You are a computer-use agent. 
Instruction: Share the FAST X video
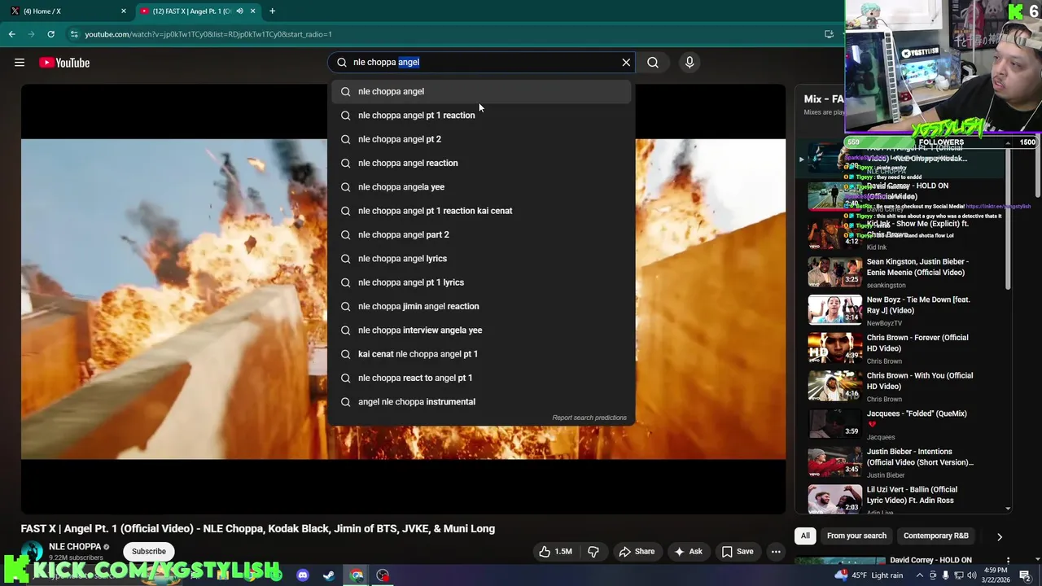636,551
